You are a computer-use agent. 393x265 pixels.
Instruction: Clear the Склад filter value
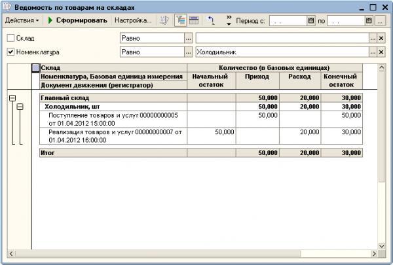[381, 39]
